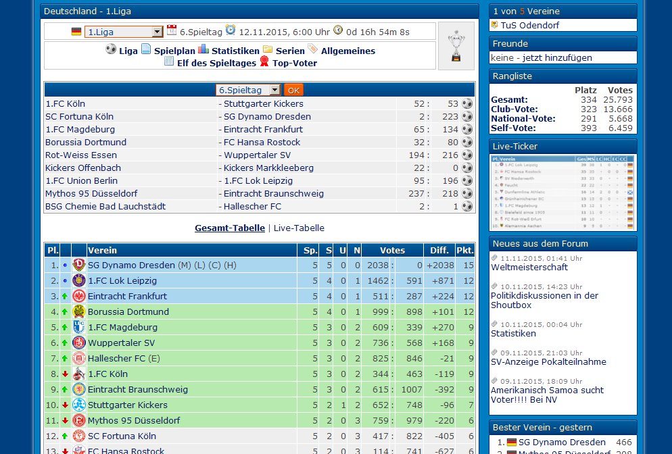
Task: Open the 1.Liga league dropdown
Action: 124,32
